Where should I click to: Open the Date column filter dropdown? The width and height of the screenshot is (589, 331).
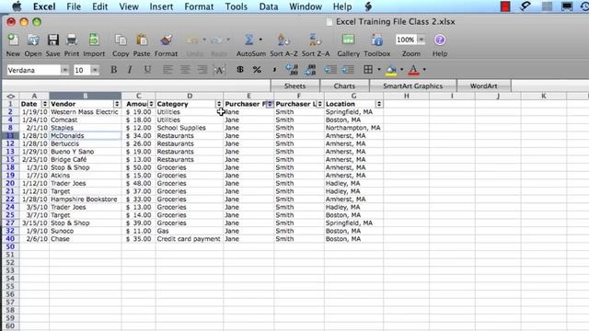45,104
